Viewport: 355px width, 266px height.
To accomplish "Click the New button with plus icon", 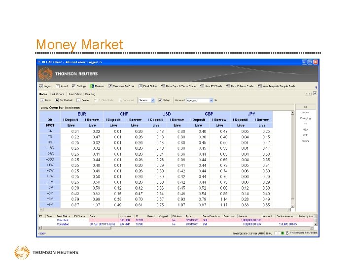I will point(45,100).
